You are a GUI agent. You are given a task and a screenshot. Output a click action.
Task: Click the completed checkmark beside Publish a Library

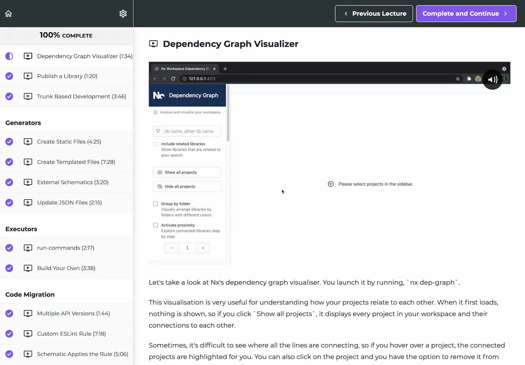pos(9,76)
